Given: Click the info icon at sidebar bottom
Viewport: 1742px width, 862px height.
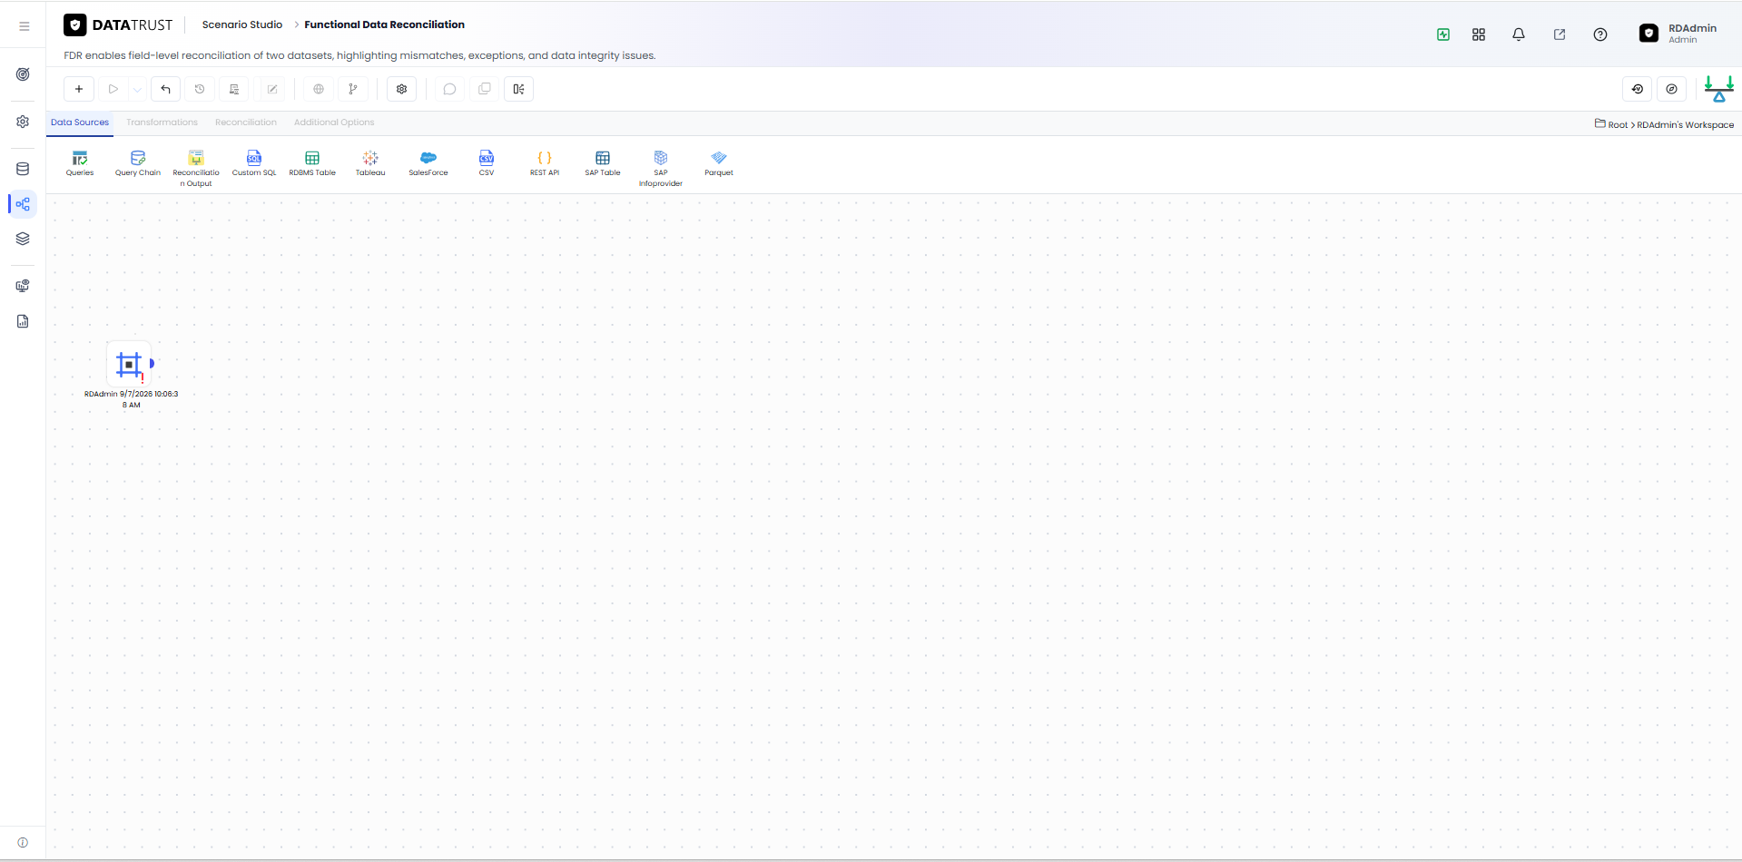Looking at the screenshot, I should (23, 843).
